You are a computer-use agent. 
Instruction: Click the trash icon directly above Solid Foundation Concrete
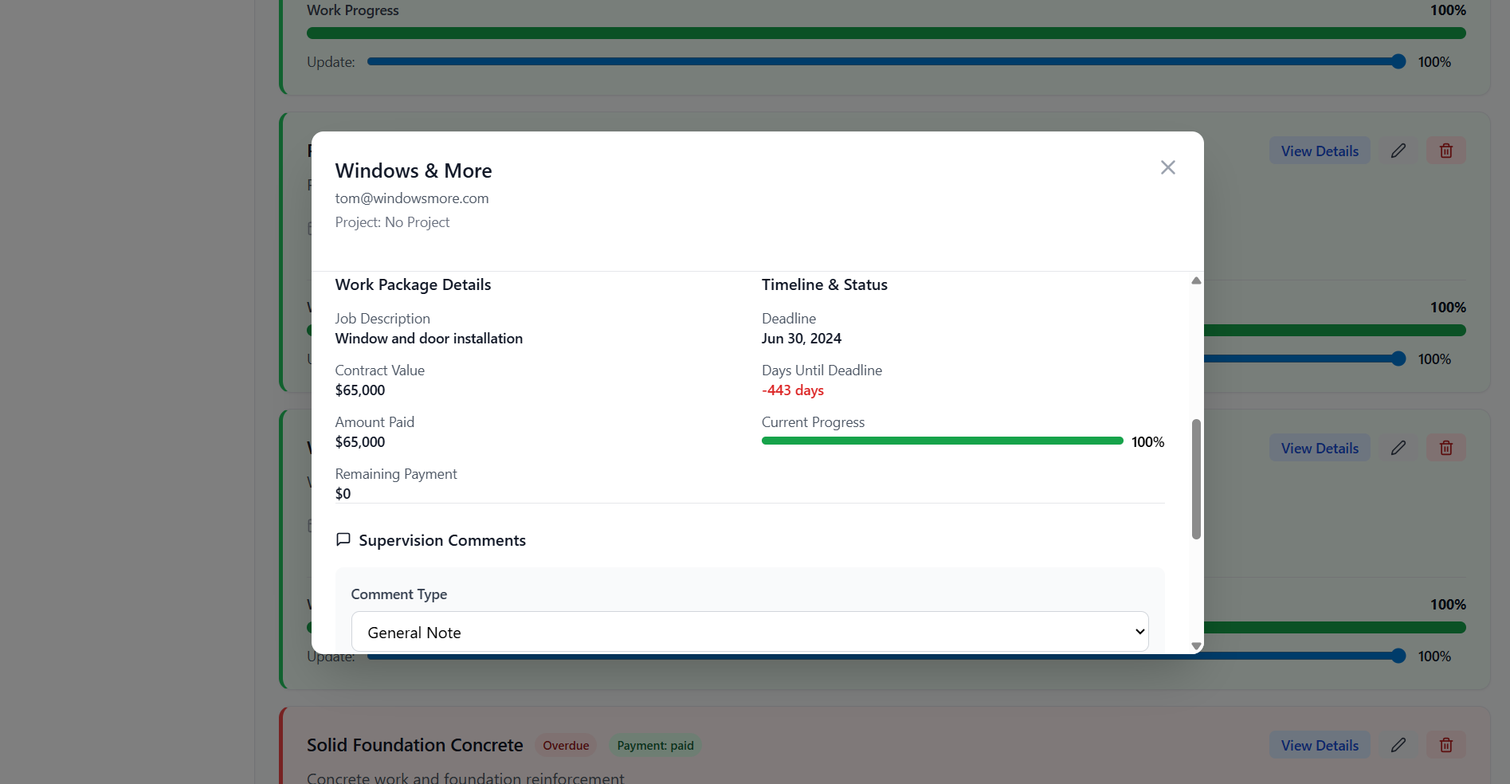point(1445,448)
